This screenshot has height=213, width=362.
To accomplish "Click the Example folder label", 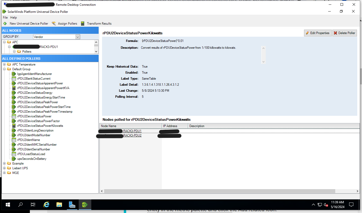I will [x=18, y=163].
